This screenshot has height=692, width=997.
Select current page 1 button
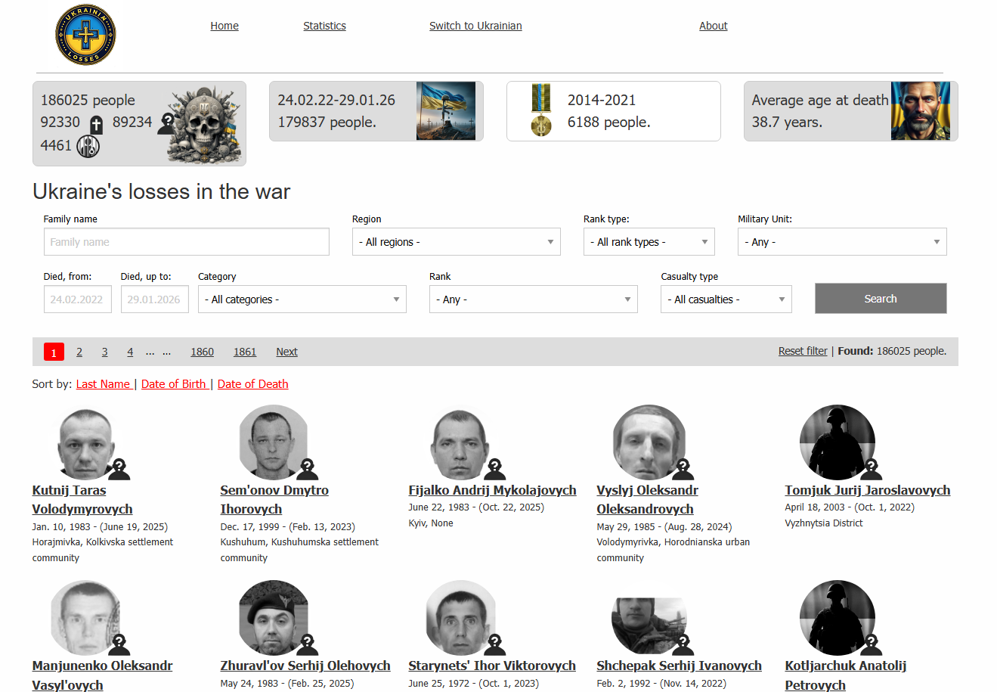pos(54,352)
